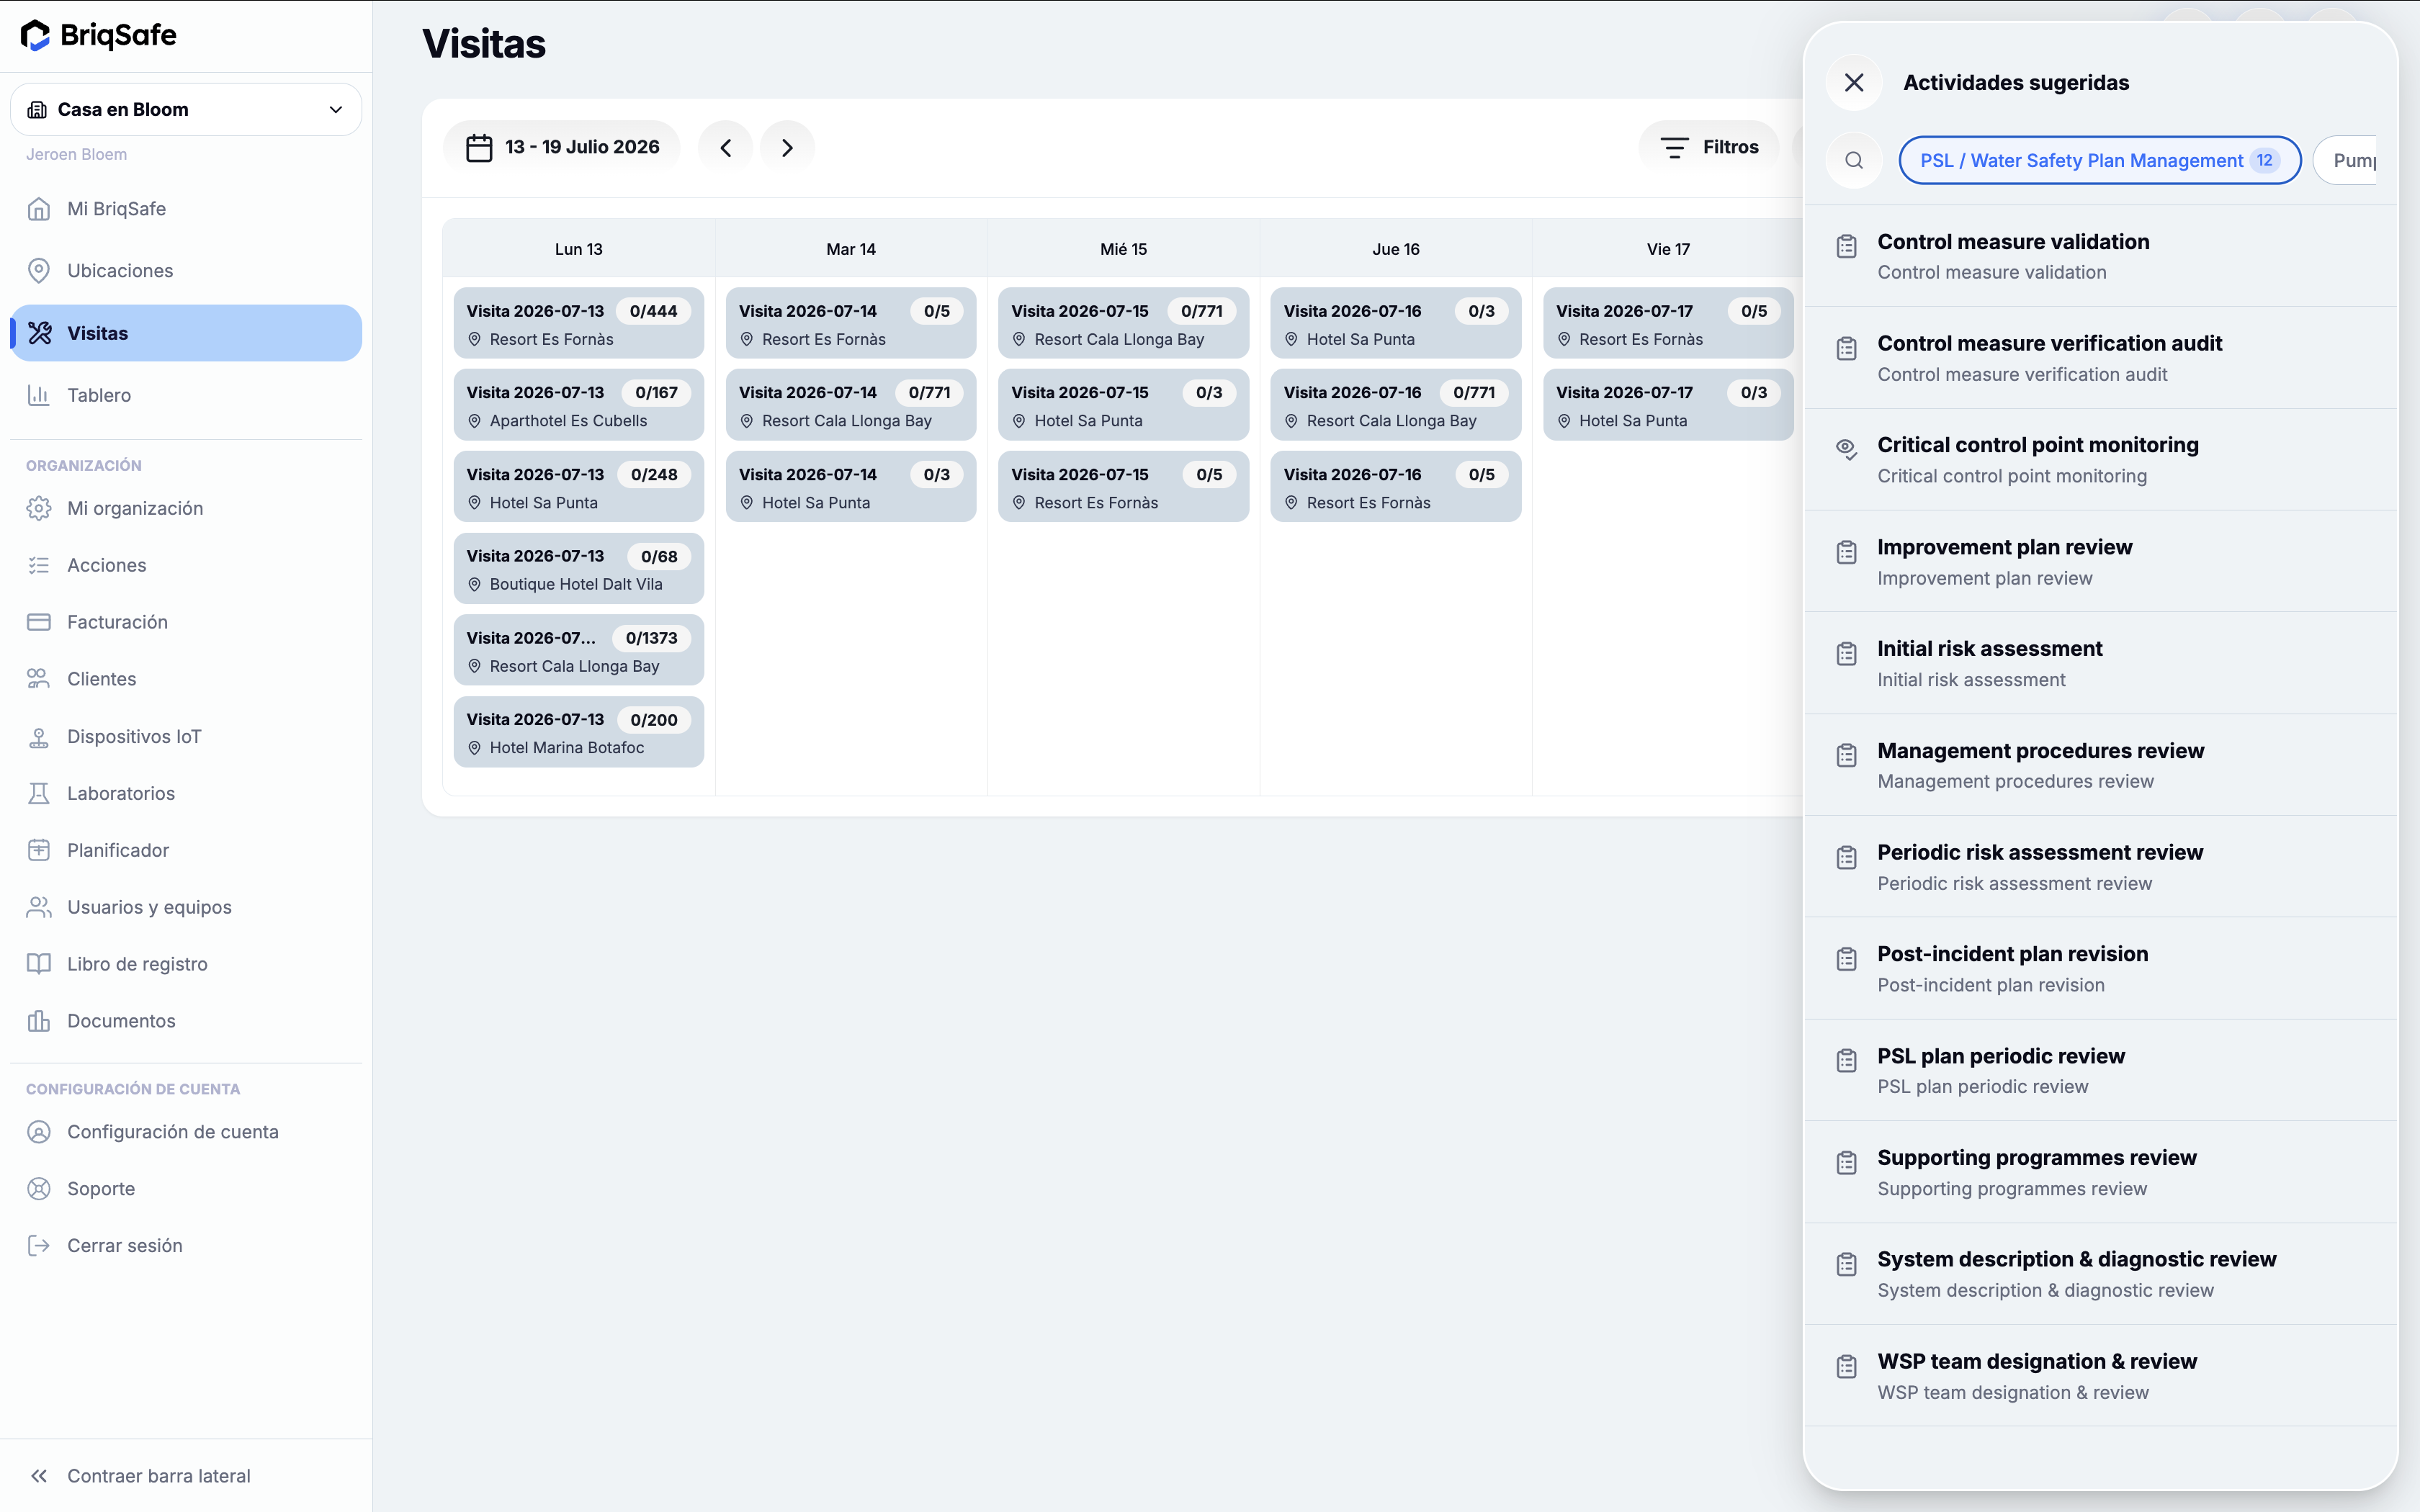Click clipboard icon beside PSL plan periodic review
2420x1512 pixels.
pyautogui.click(x=1847, y=1060)
